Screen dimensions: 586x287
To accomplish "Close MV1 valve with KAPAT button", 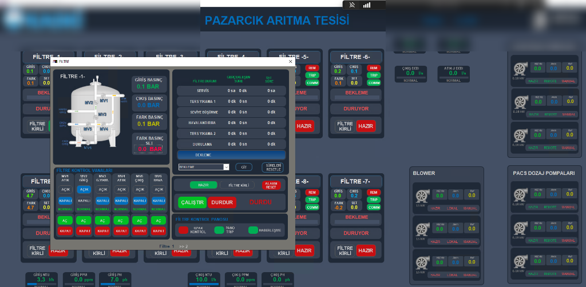I will [x=65, y=231].
